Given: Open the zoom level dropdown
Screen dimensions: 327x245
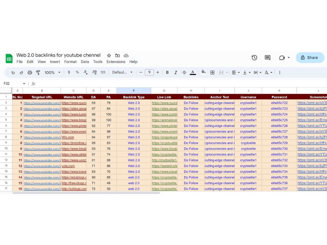Looking at the screenshot, I should point(52,72).
